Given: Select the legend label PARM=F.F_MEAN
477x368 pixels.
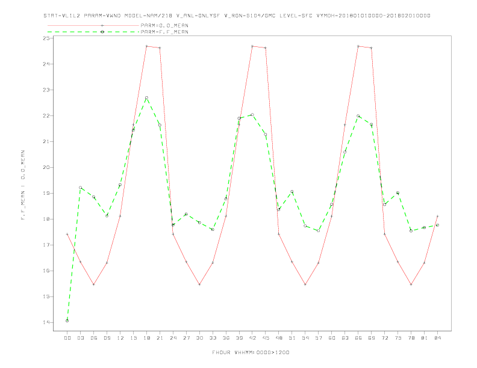Looking at the screenshot, I should [164, 32].
